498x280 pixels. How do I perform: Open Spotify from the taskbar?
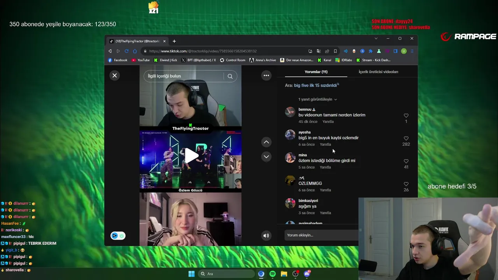click(272, 274)
